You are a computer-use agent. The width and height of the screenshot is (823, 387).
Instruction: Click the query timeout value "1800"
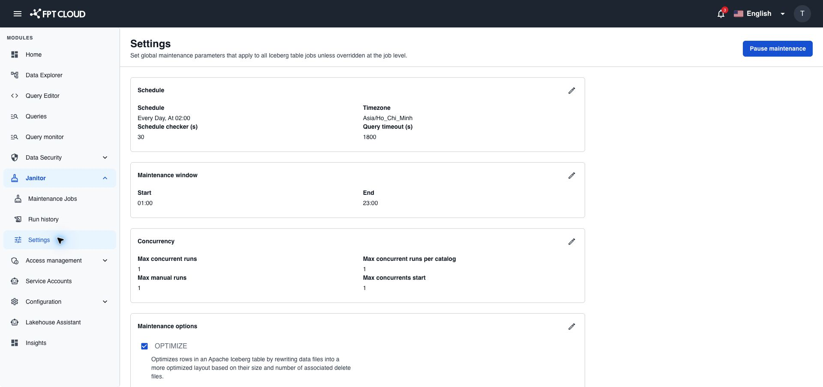coord(369,137)
